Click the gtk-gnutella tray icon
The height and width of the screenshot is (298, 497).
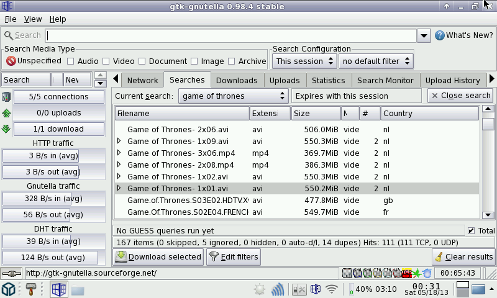pos(316,289)
